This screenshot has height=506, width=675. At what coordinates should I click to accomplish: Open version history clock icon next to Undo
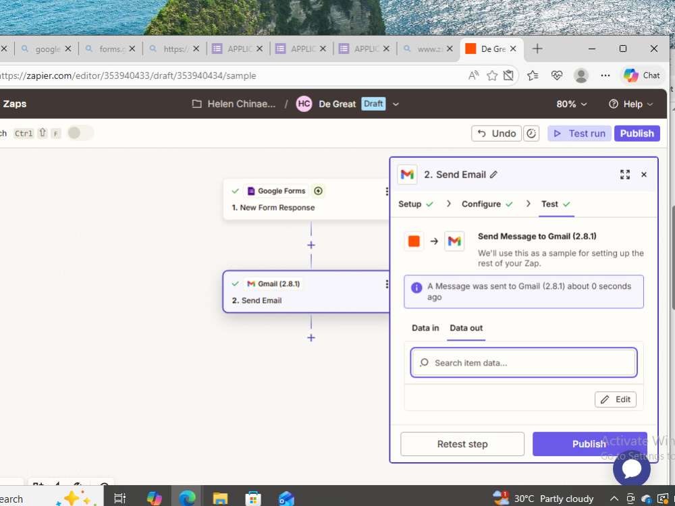tap(531, 134)
